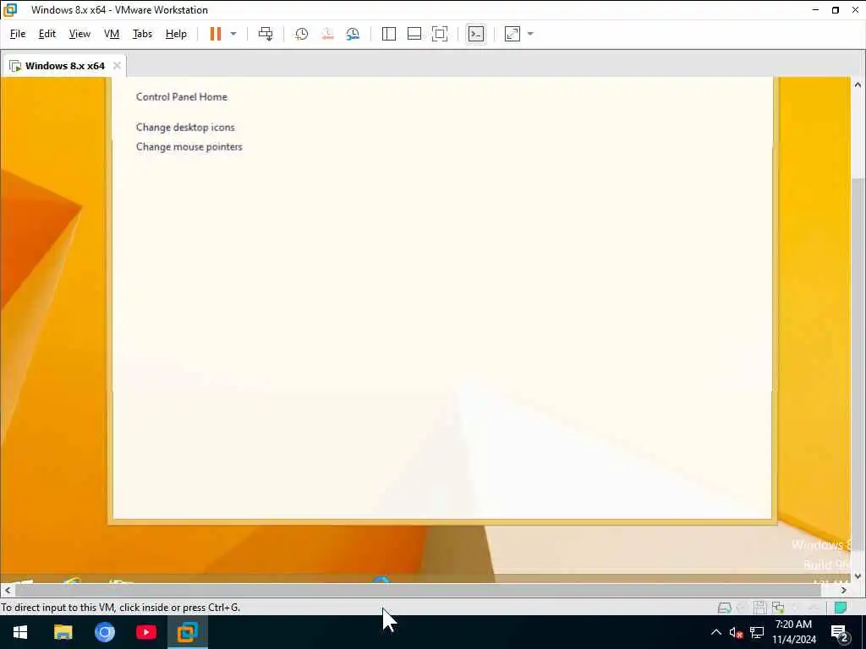Suspend the VM with the orange pause button
Image resolution: width=866 pixels, height=649 pixels.
[216, 34]
